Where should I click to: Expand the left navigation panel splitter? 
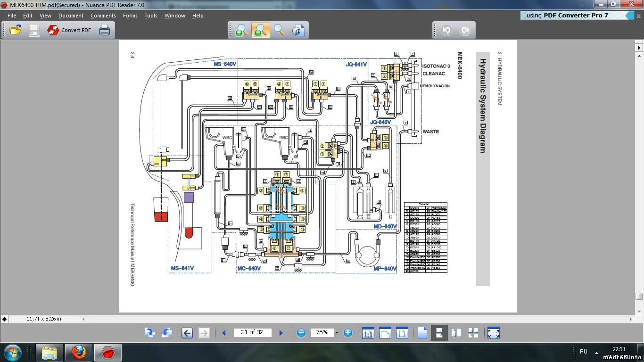4,319
